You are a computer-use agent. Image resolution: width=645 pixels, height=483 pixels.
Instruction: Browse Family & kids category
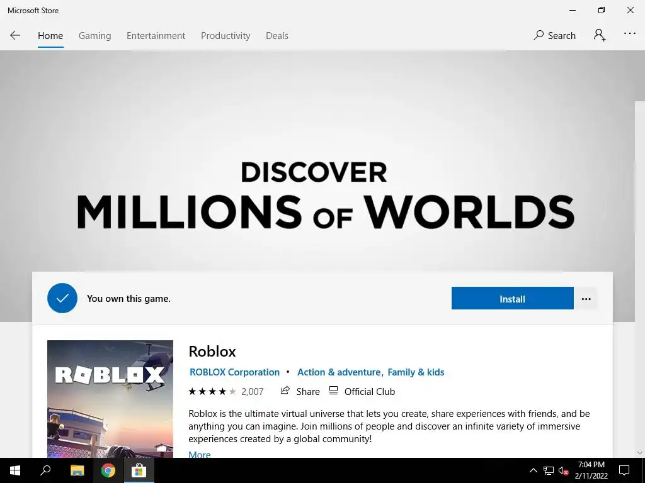416,372
